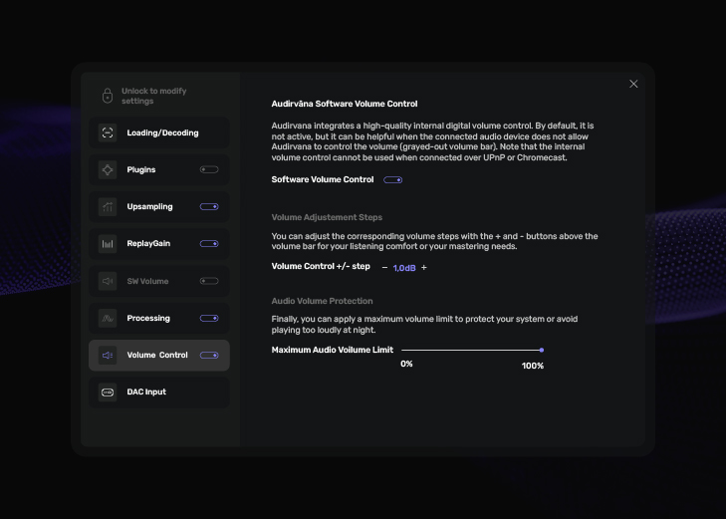Open the Loading/Decoding settings section

pyautogui.click(x=159, y=132)
